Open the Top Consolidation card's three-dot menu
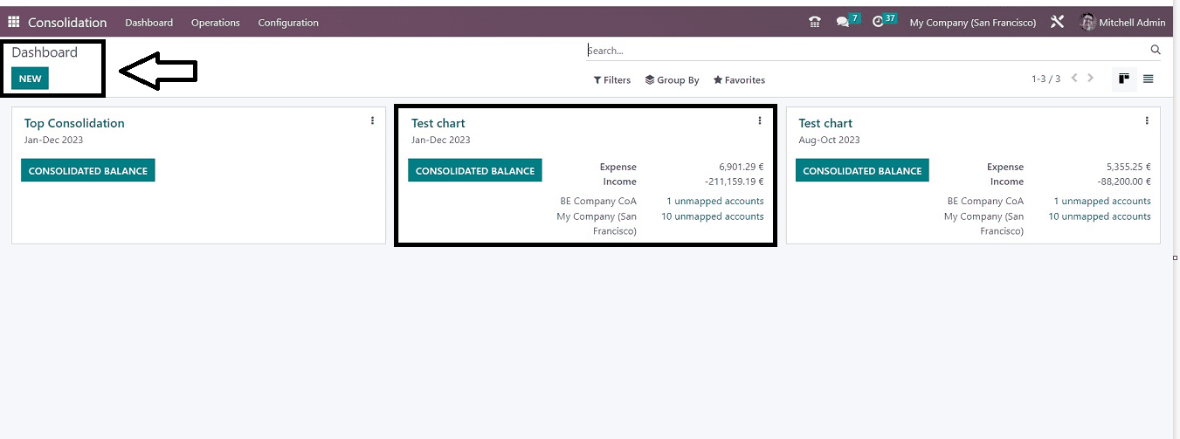Screen dimensions: 1180x439 pyautogui.click(x=372, y=120)
